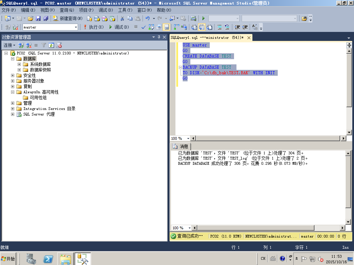Image resolution: width=354 pixels, height=265 pixels.
Task: Click the Save disk icon in toolbar
Action: [38, 18]
